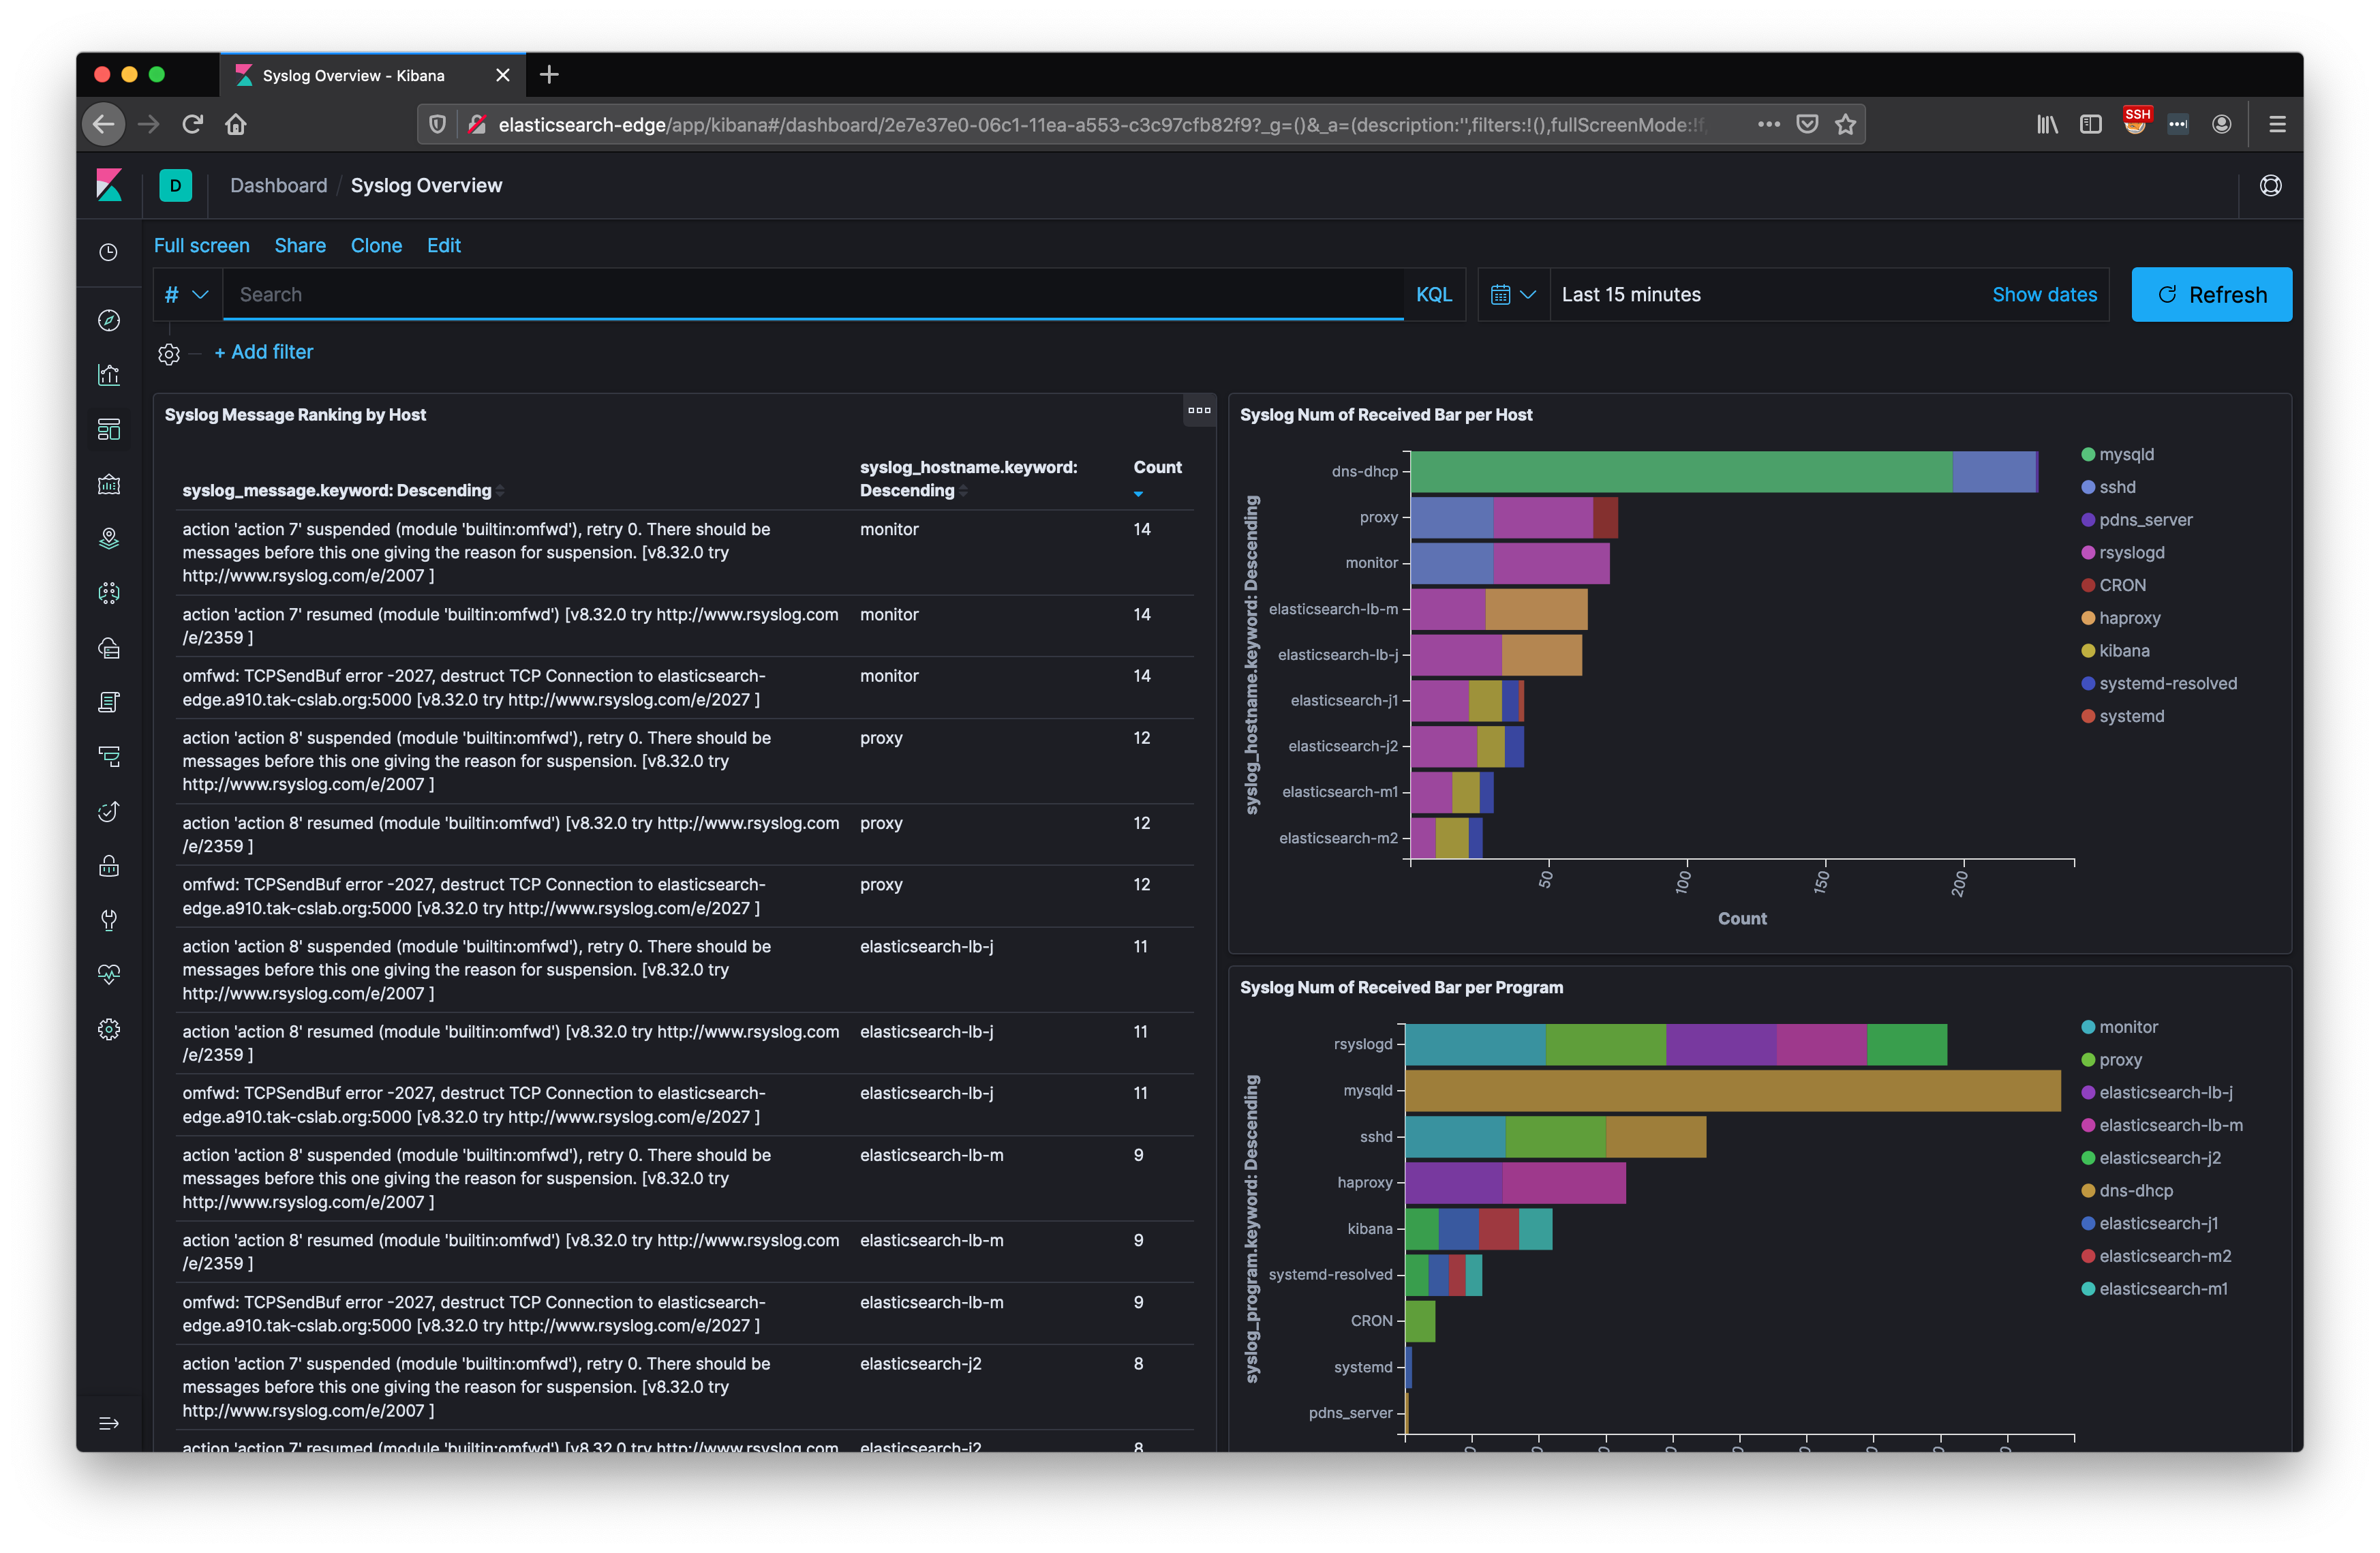Open Stack Monitoring heartbeat icon in sidebar
The width and height of the screenshot is (2380, 1553).
click(x=109, y=974)
